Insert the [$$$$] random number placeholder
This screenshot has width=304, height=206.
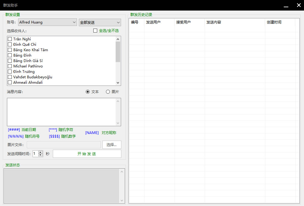point(54,136)
